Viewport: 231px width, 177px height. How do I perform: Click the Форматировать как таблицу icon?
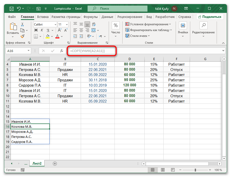click(128, 30)
